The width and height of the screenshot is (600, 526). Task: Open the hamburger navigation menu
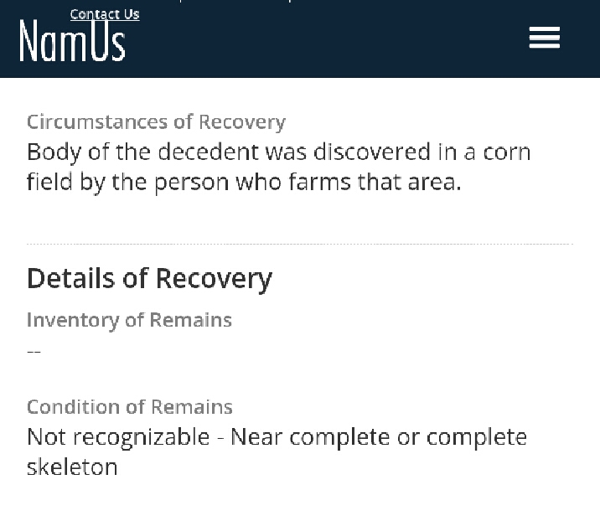coord(544,38)
